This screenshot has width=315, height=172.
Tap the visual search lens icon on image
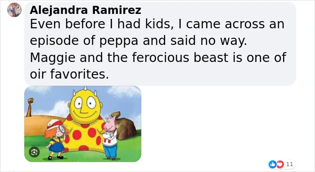pos(34,152)
